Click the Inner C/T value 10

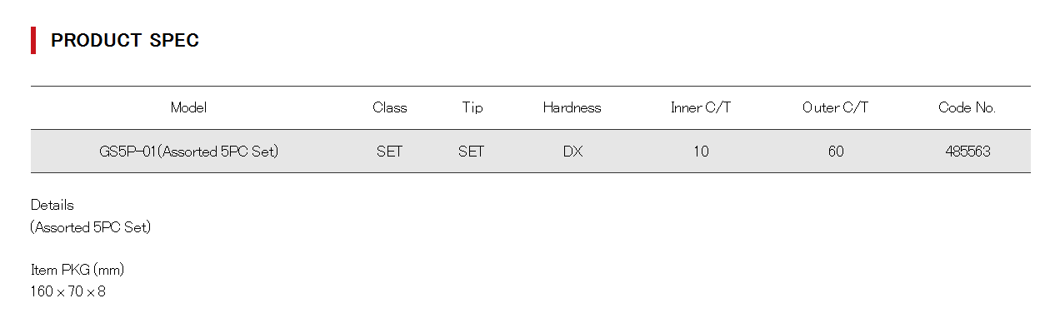[x=701, y=152]
